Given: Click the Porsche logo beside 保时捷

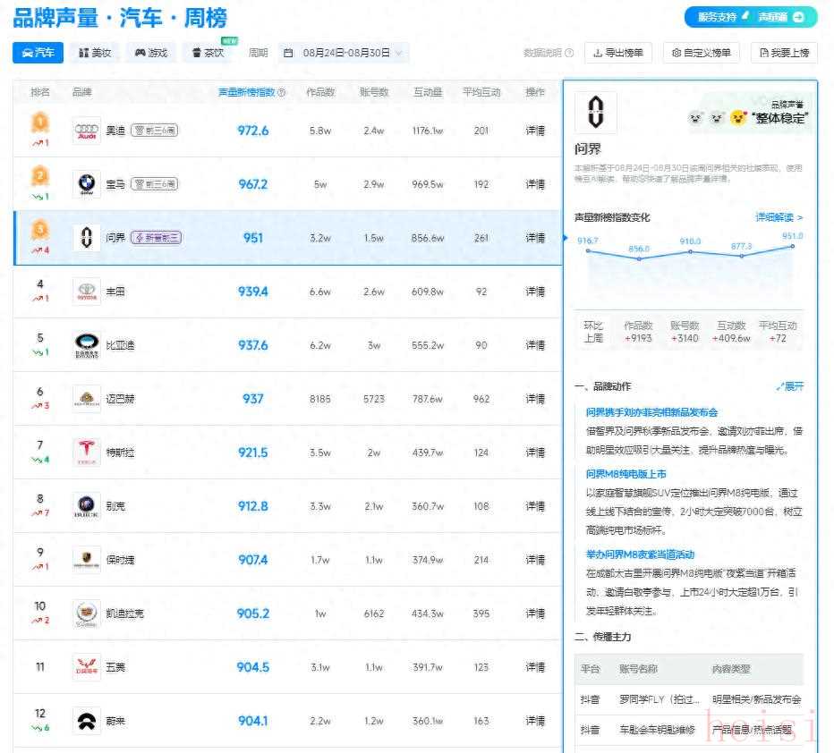Looking at the screenshot, I should pyautogui.click(x=87, y=560).
